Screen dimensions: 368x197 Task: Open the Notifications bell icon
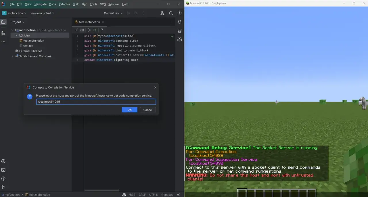[180, 22]
